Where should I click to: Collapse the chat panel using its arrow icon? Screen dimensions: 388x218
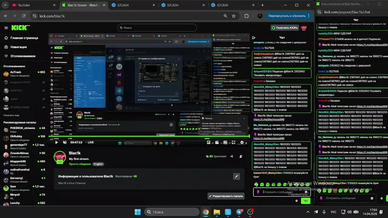[254, 38]
